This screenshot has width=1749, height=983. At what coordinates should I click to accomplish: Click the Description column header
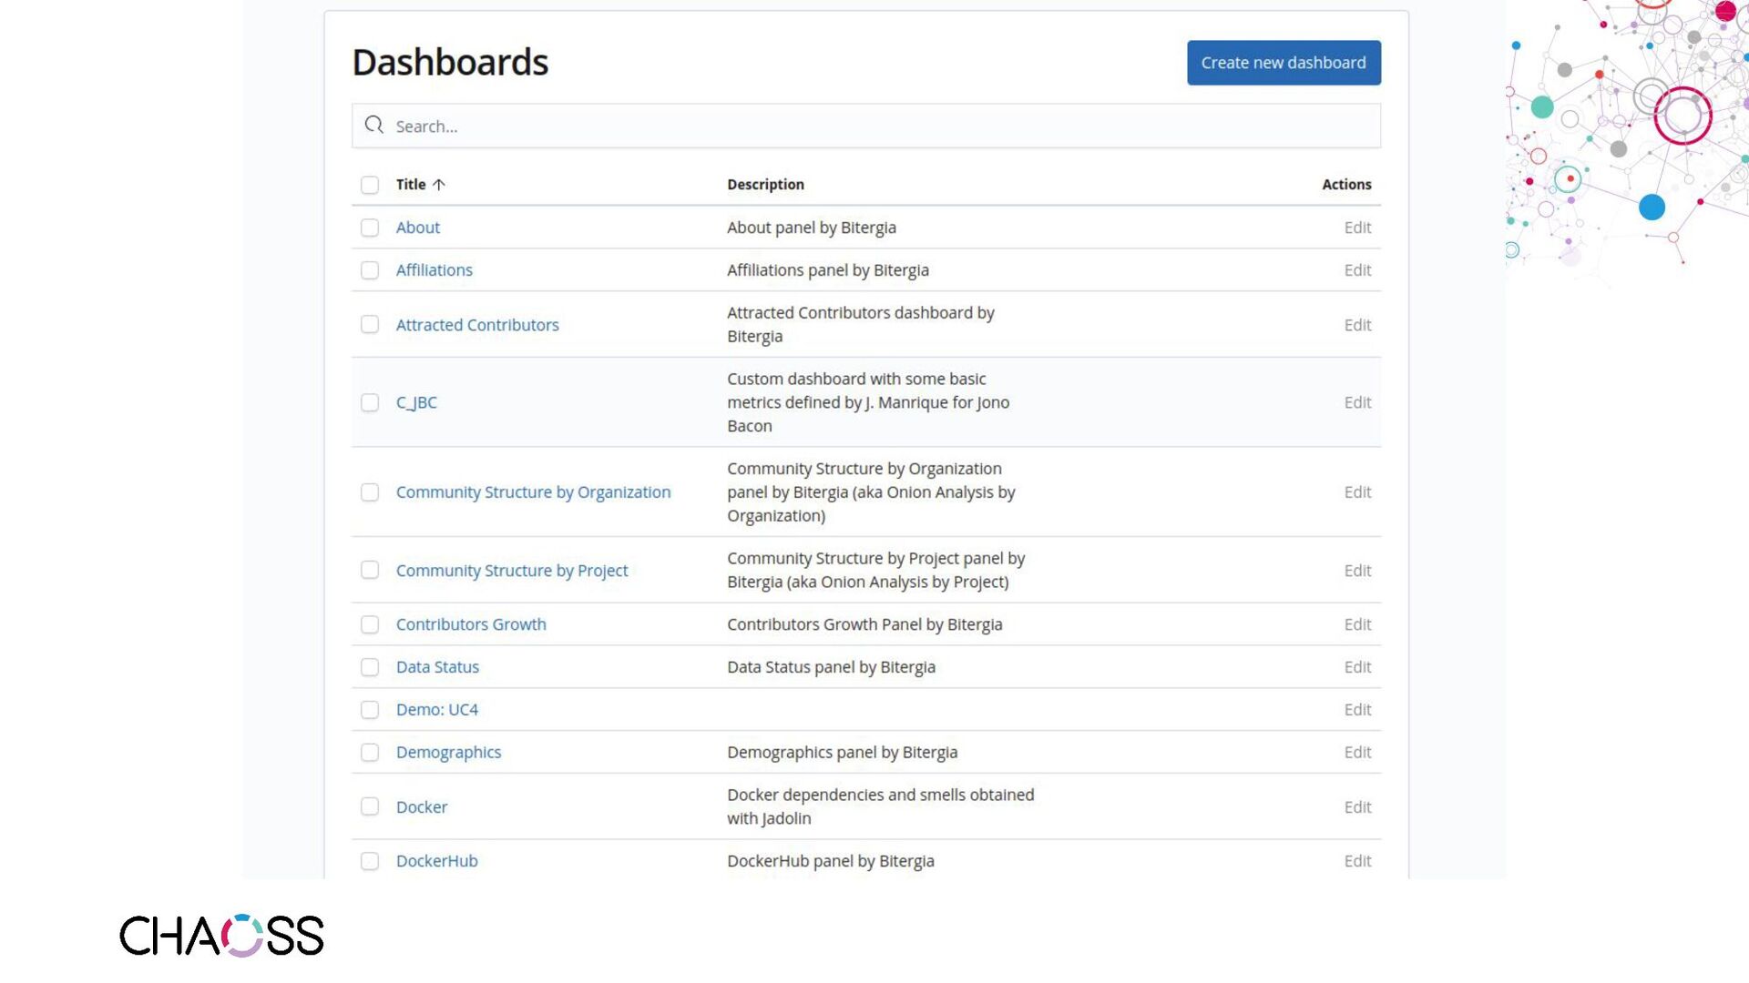coord(765,185)
